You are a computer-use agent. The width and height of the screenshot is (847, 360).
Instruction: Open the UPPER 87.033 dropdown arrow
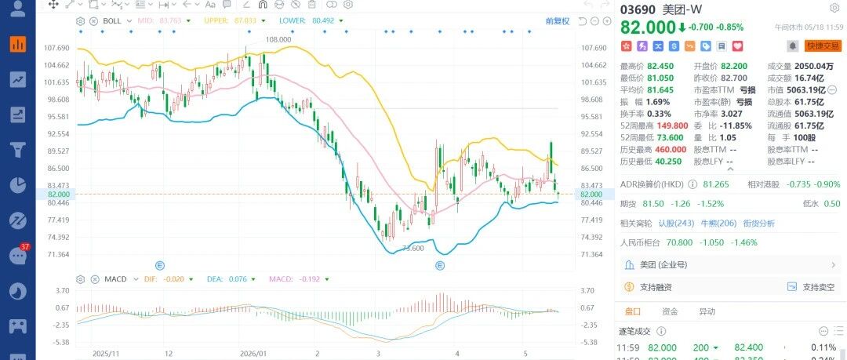pyautogui.click(x=263, y=21)
